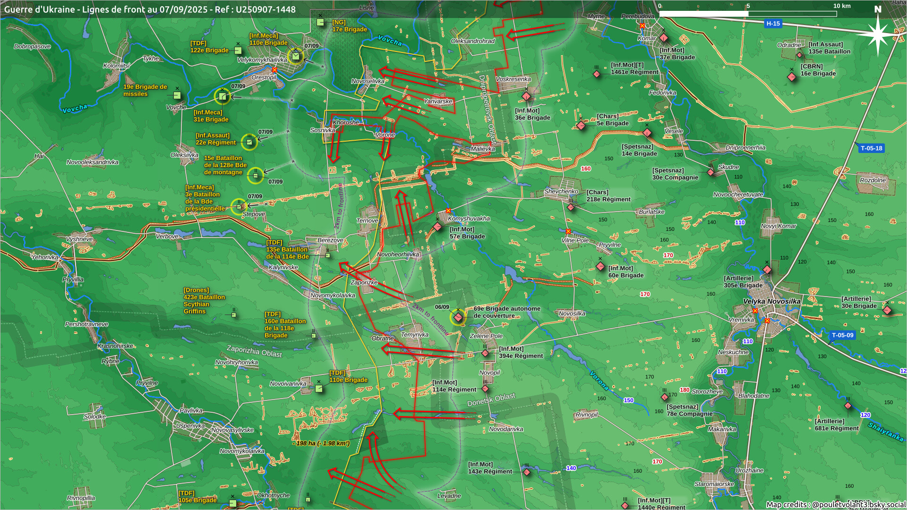The width and height of the screenshot is (907, 510).
Task: Click the T-05-09 road shield label
Action: [842, 335]
